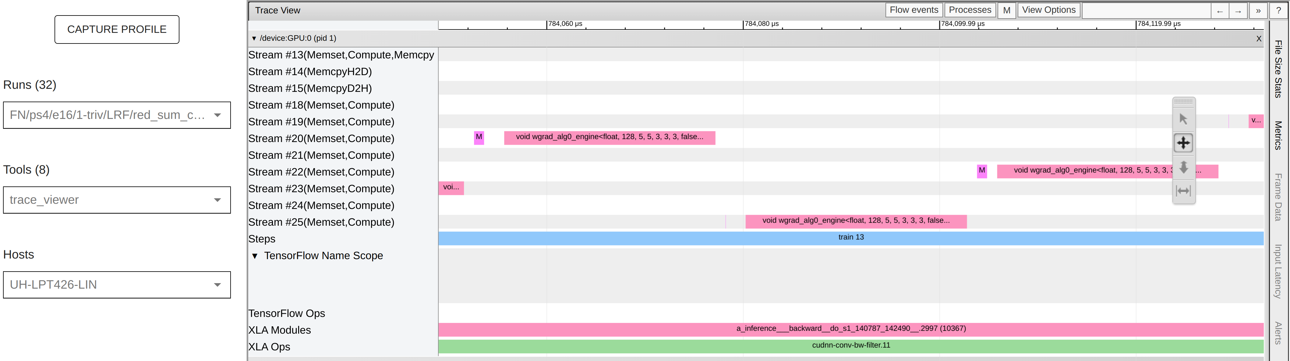Viewport: 1290px width, 361px height.
Task: Click the 784,119.99 µs ruler mark
Action: [1159, 24]
